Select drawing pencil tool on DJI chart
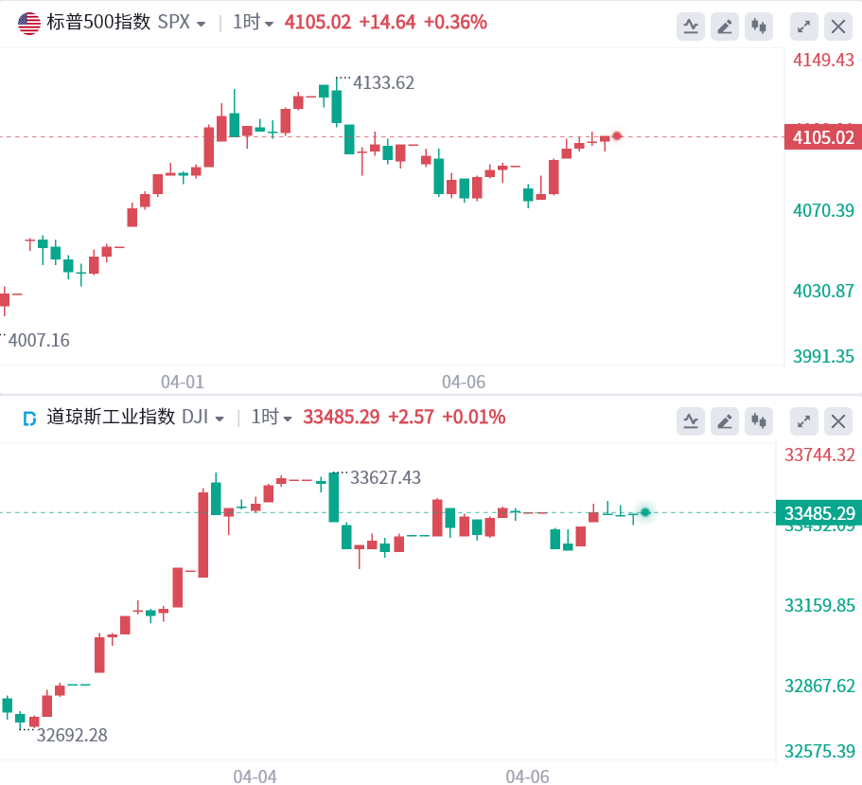862x785 pixels. tap(725, 421)
